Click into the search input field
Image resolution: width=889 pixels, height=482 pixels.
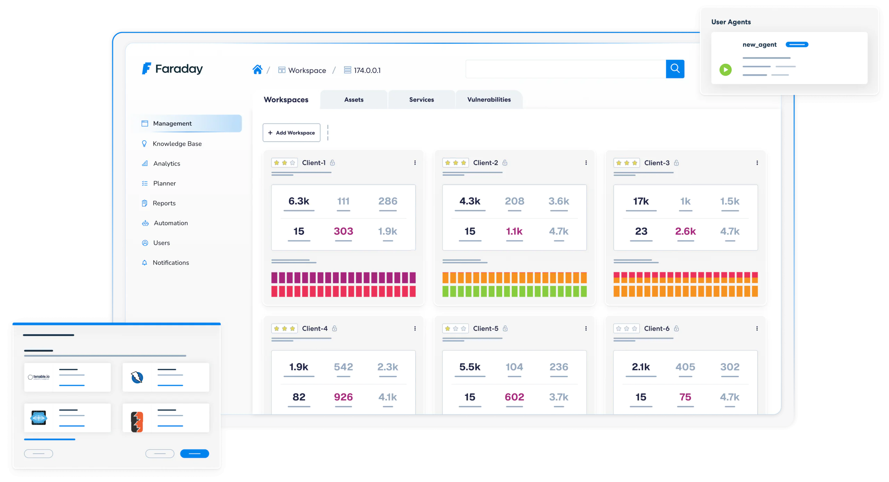coord(565,69)
